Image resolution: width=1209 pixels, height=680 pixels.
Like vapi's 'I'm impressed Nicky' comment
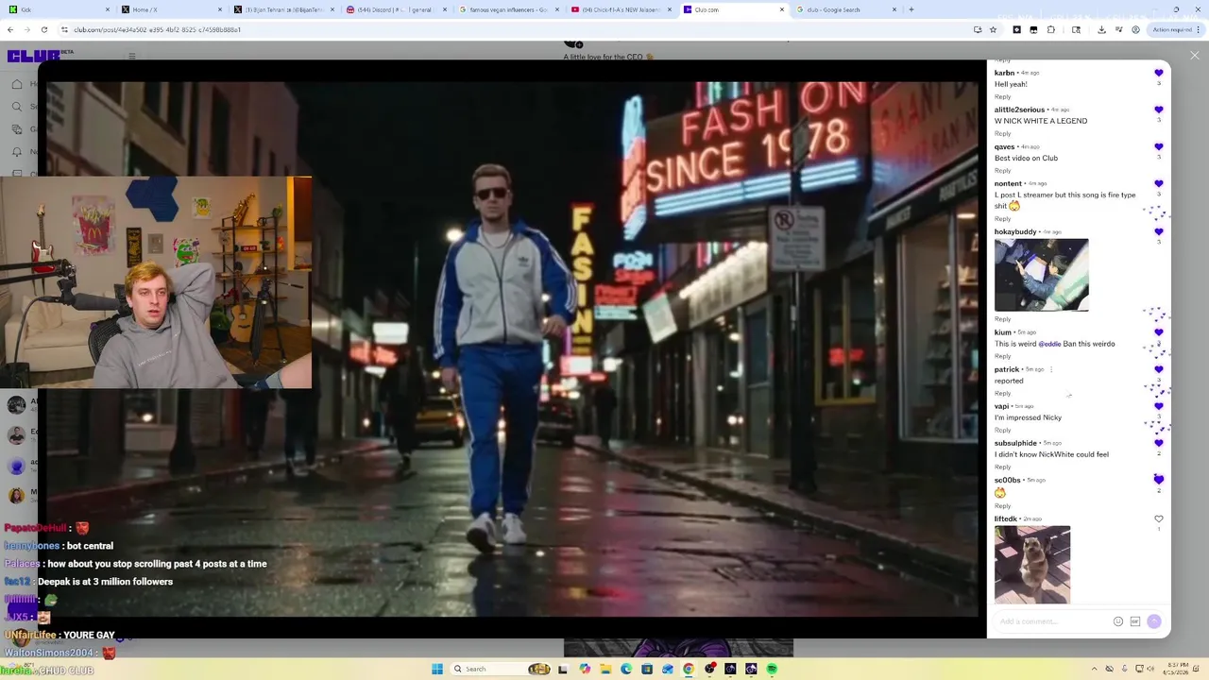tap(1159, 406)
